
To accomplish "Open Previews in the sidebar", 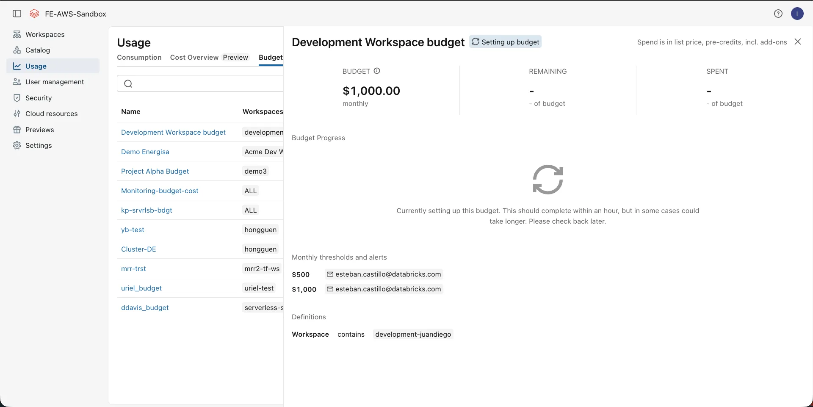I will tap(53, 130).
